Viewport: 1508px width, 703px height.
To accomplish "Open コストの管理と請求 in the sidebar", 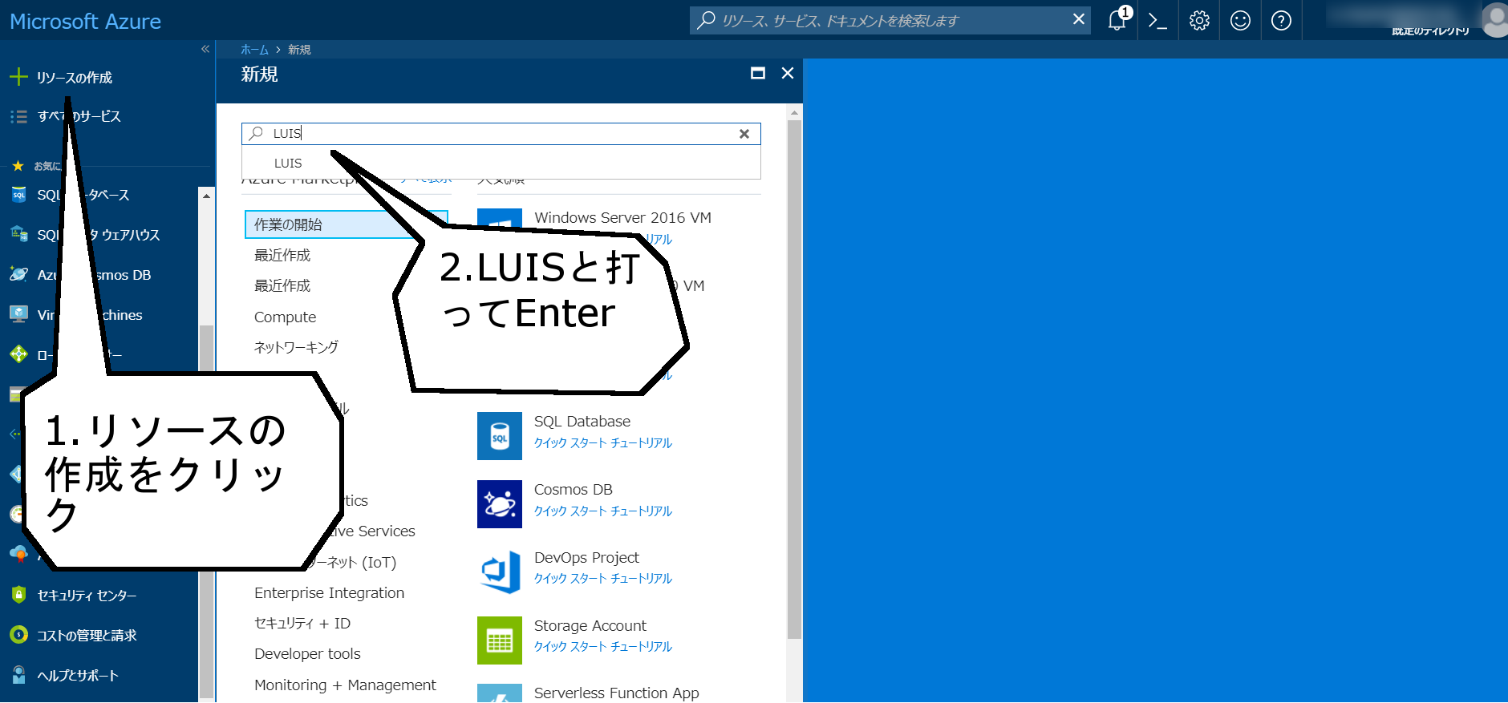I will point(87,635).
